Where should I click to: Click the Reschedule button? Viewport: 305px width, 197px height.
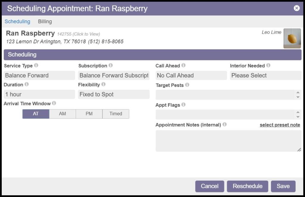pyautogui.click(x=247, y=186)
